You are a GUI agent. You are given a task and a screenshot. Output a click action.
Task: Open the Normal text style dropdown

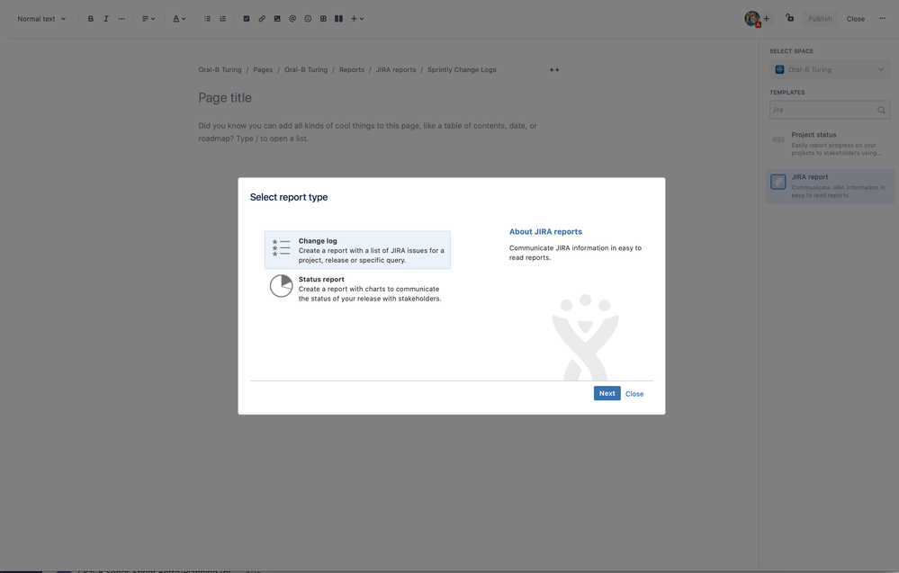coord(41,19)
